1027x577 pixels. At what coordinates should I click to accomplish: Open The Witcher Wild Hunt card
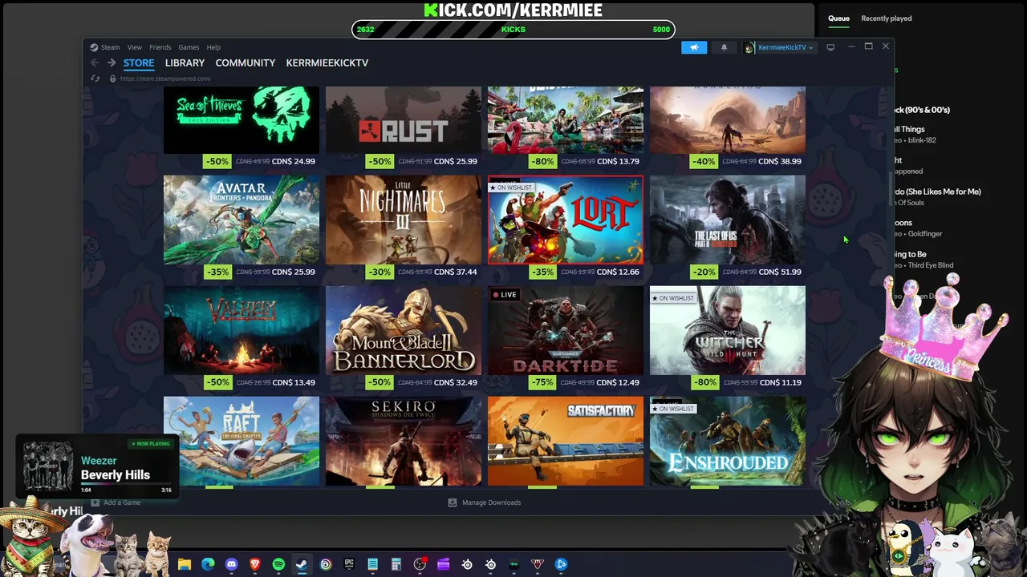(728, 331)
